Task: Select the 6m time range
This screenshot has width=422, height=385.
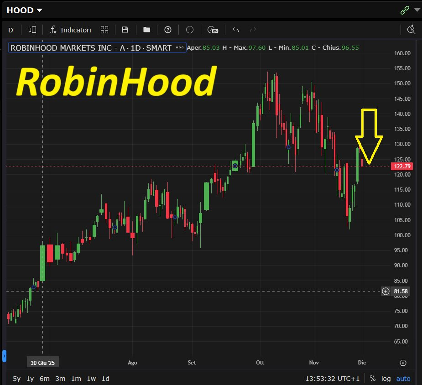Action: click(45, 379)
